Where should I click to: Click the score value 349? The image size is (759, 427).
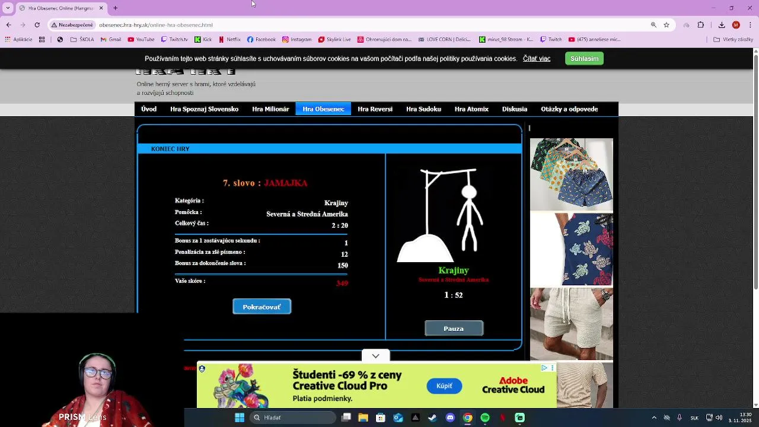pos(342,283)
